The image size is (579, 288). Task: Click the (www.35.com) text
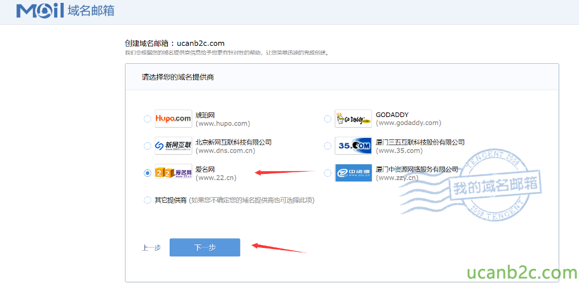coord(399,150)
